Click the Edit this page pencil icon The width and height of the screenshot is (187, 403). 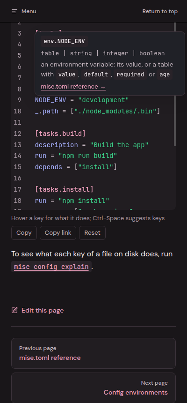(14, 310)
